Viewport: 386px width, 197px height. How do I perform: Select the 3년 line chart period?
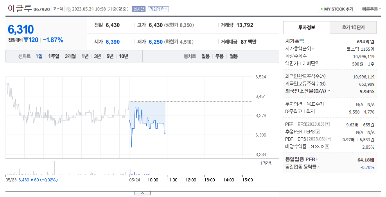(97, 56)
